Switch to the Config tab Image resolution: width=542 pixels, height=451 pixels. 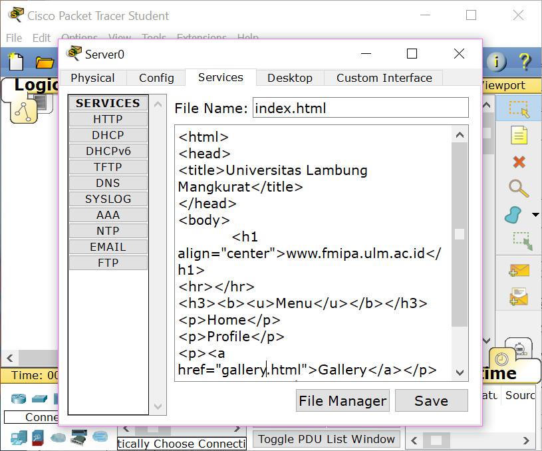156,78
